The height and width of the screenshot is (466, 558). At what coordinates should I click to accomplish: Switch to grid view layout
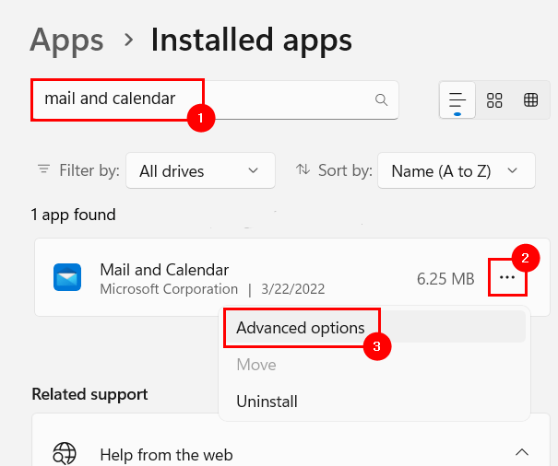[494, 100]
